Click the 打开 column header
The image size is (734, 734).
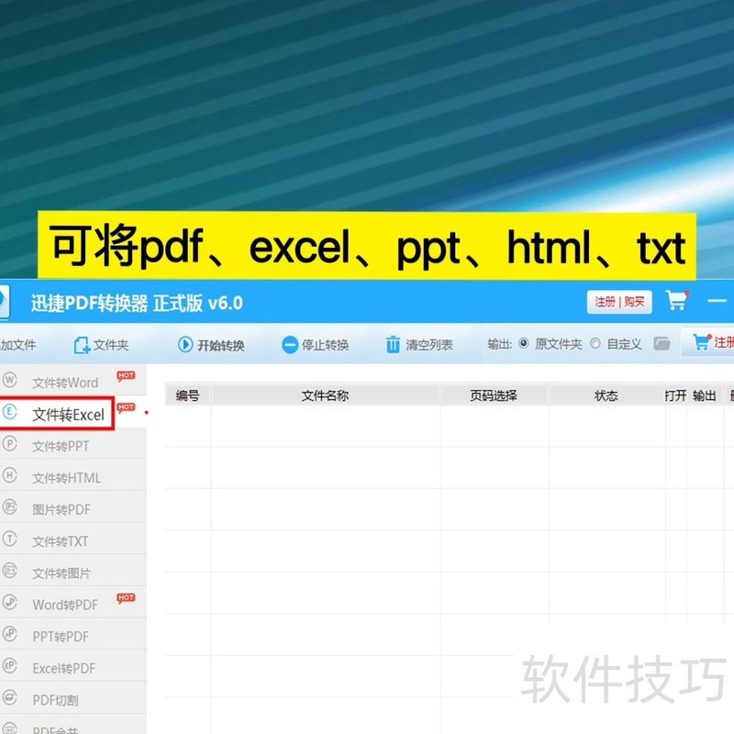[675, 395]
